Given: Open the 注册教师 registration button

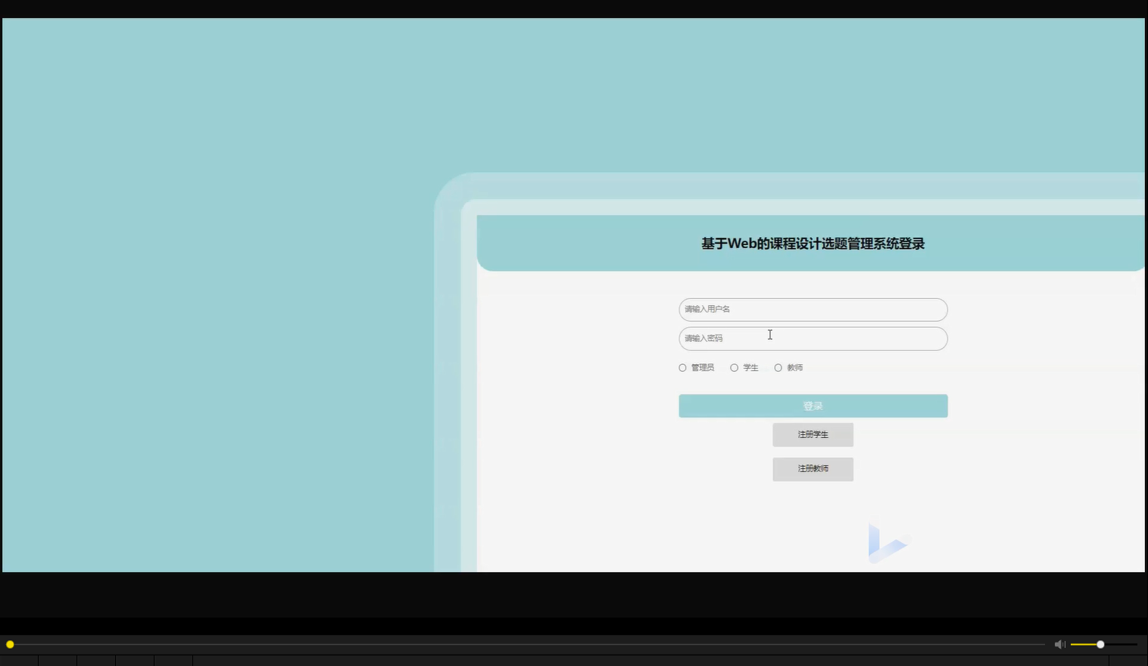Looking at the screenshot, I should pyautogui.click(x=813, y=469).
